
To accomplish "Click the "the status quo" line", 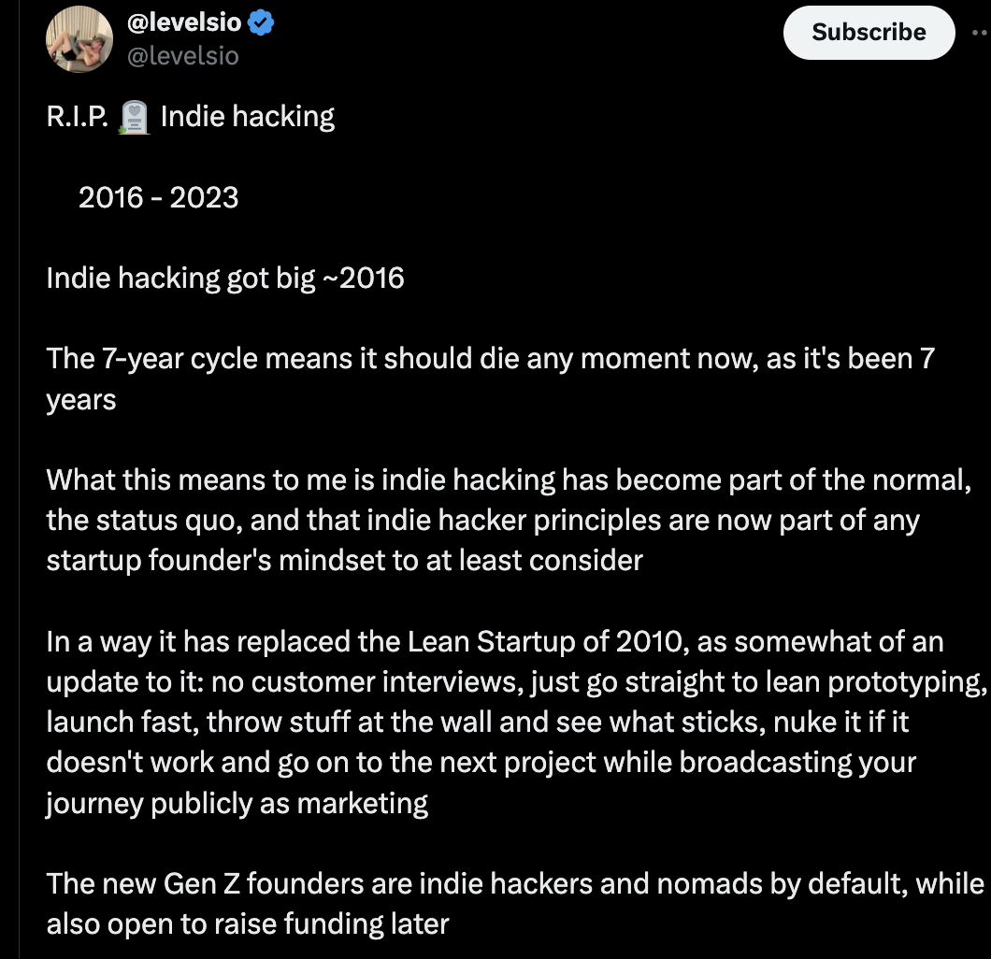I will 482,521.
